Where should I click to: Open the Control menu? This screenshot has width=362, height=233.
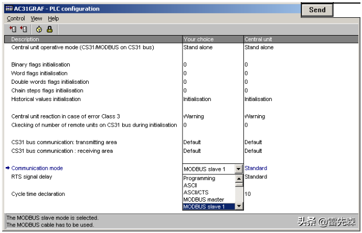point(16,18)
